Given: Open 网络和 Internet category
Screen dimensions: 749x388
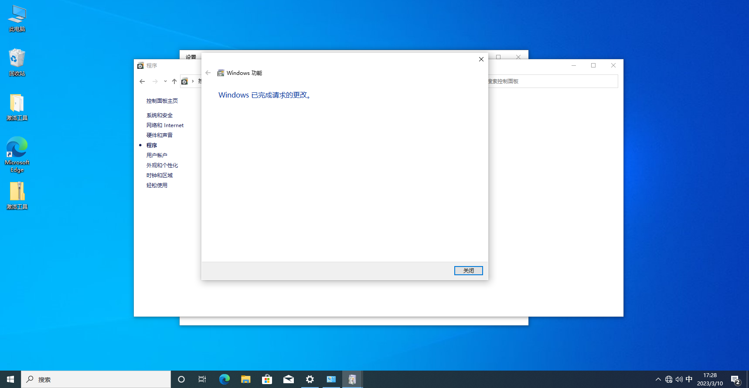Looking at the screenshot, I should point(165,125).
